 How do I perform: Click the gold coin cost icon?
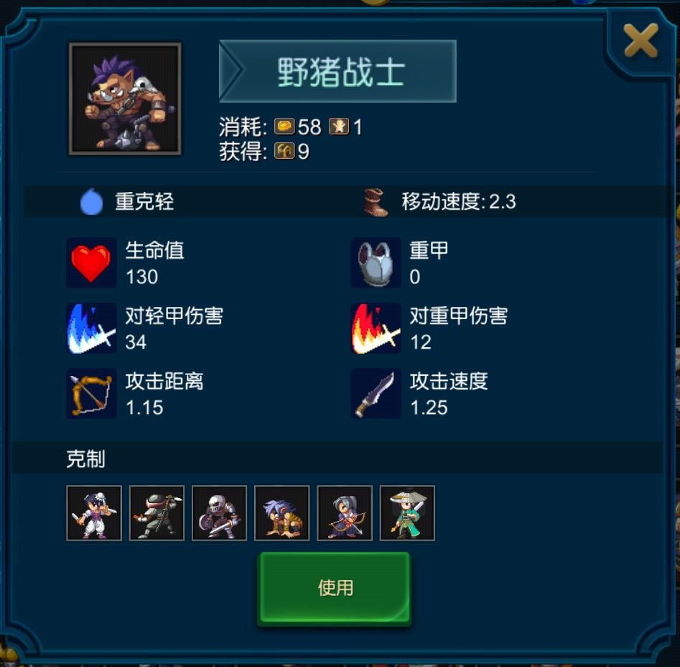(x=284, y=126)
